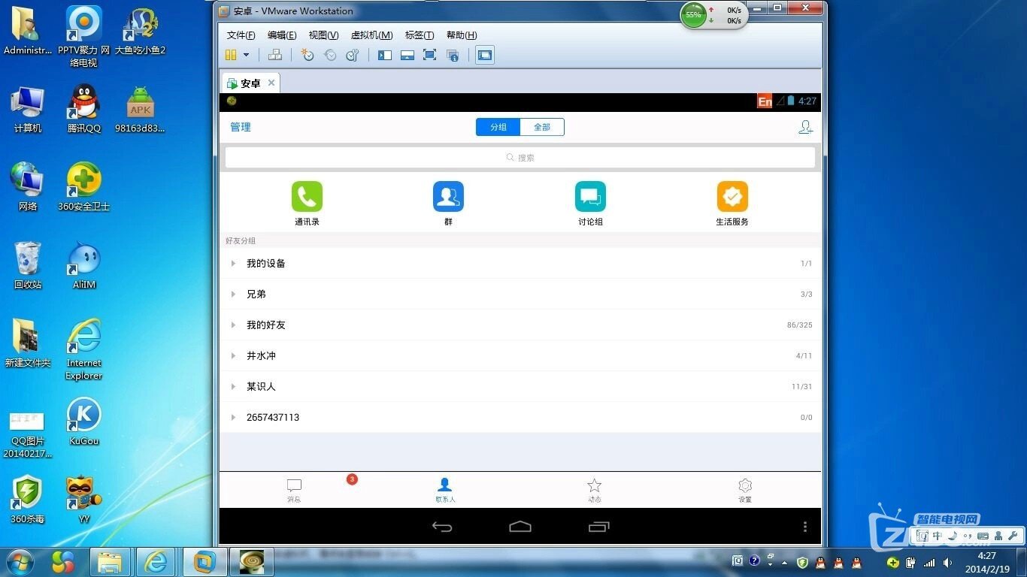Screen dimensions: 1027x577
Task: Switch to the 分组 grouped view
Action: [498, 127]
